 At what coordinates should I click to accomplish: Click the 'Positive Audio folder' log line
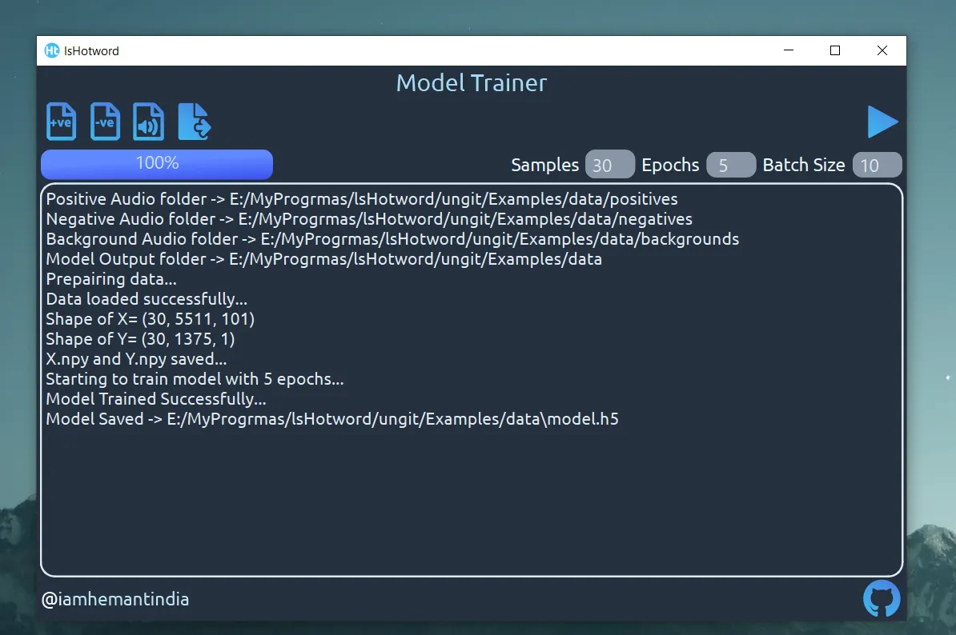click(x=362, y=199)
